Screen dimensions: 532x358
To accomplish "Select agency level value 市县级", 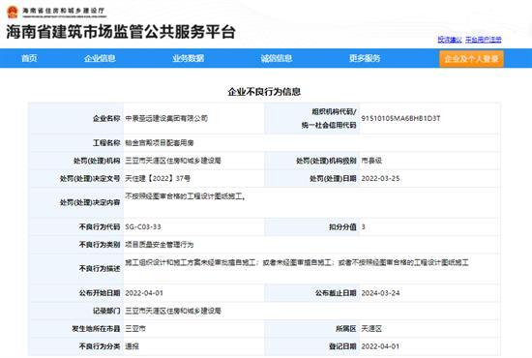I will click(x=371, y=161).
